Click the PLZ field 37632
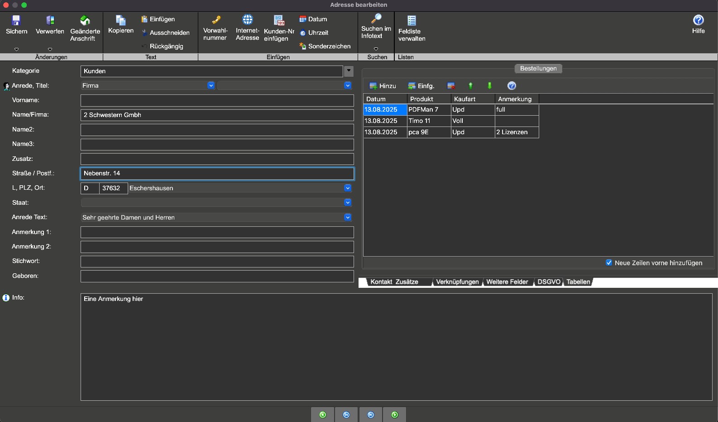718x422 pixels. (114, 188)
